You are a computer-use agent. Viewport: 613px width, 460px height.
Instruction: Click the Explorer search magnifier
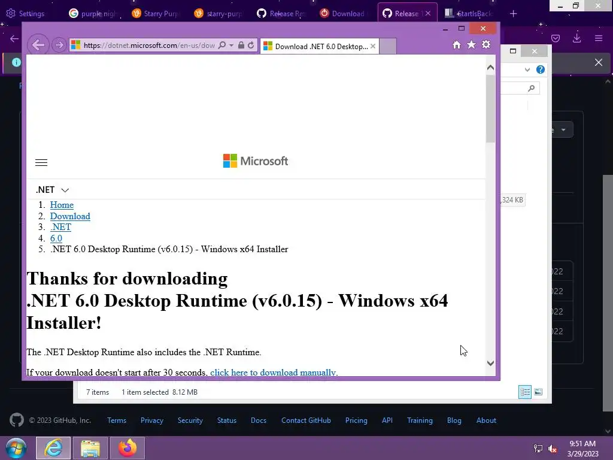[531, 89]
